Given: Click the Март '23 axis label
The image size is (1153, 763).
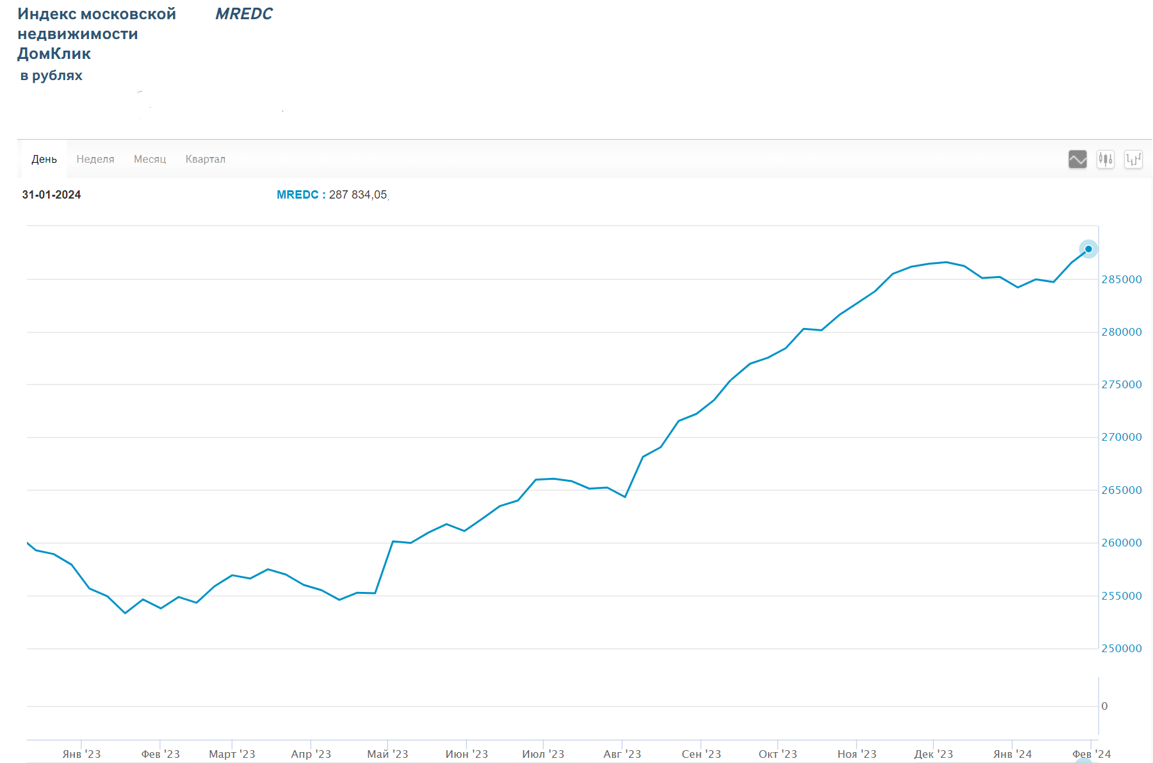Looking at the screenshot, I should (232, 754).
